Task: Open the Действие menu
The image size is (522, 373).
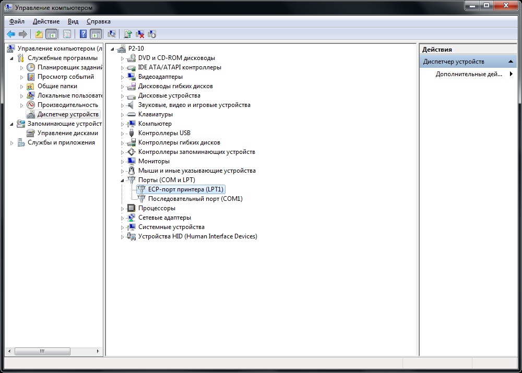Action: (x=46, y=21)
